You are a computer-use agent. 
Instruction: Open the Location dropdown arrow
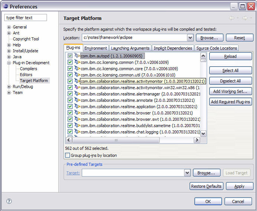tap(190, 38)
